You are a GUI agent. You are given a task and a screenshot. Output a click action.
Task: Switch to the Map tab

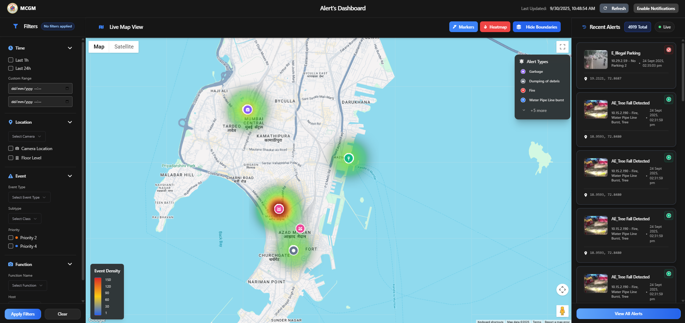(x=99, y=47)
